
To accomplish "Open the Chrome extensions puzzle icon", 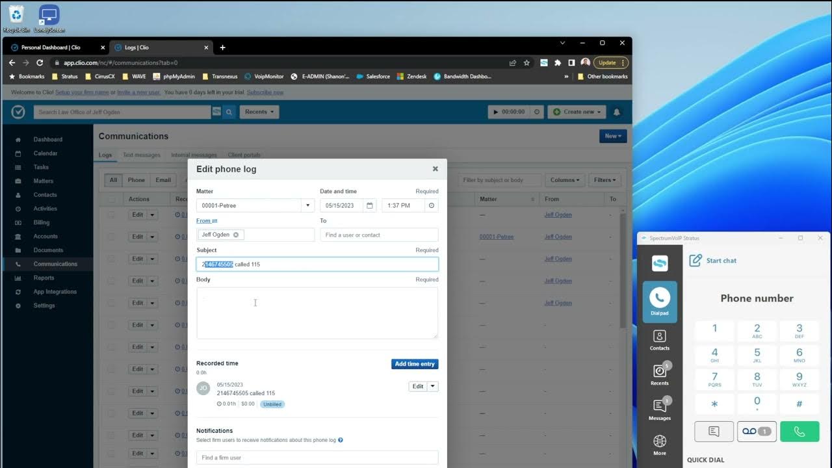I will [557, 62].
